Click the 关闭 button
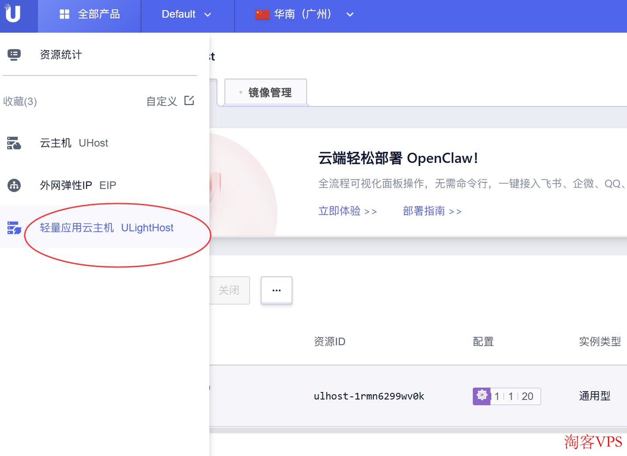 (229, 290)
